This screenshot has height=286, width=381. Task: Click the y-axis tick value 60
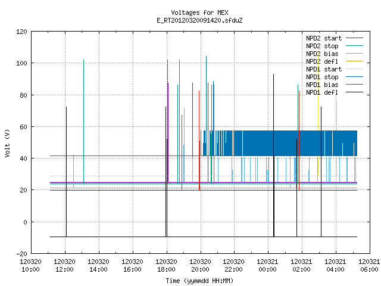pyautogui.click(x=23, y=127)
